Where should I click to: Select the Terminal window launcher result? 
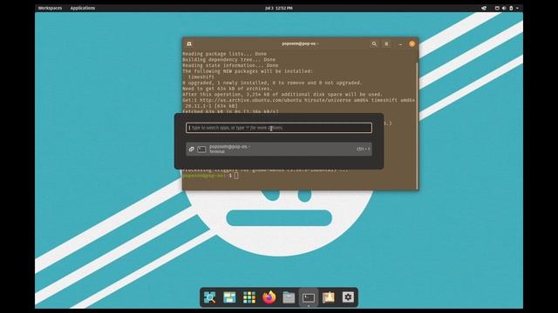pos(279,149)
